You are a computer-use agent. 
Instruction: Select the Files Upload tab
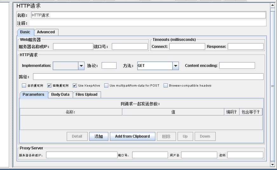point(86,95)
